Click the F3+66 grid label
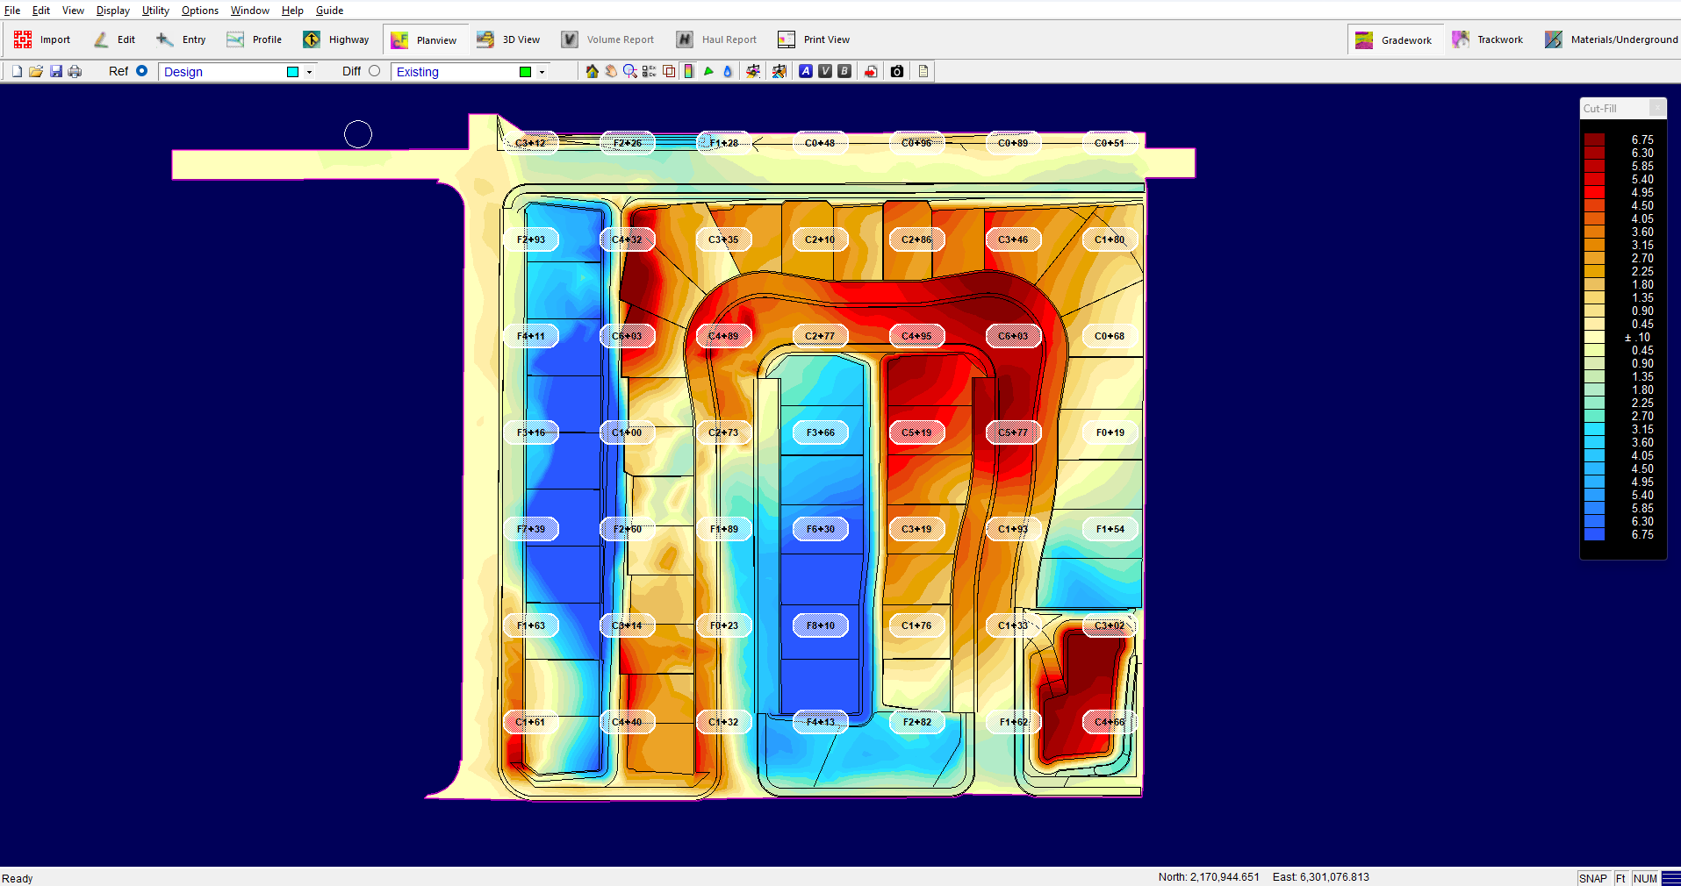 click(820, 432)
